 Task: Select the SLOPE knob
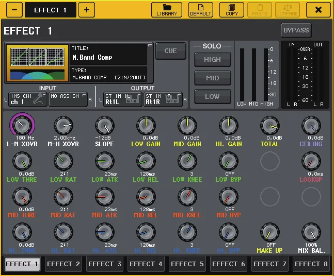click(x=105, y=125)
